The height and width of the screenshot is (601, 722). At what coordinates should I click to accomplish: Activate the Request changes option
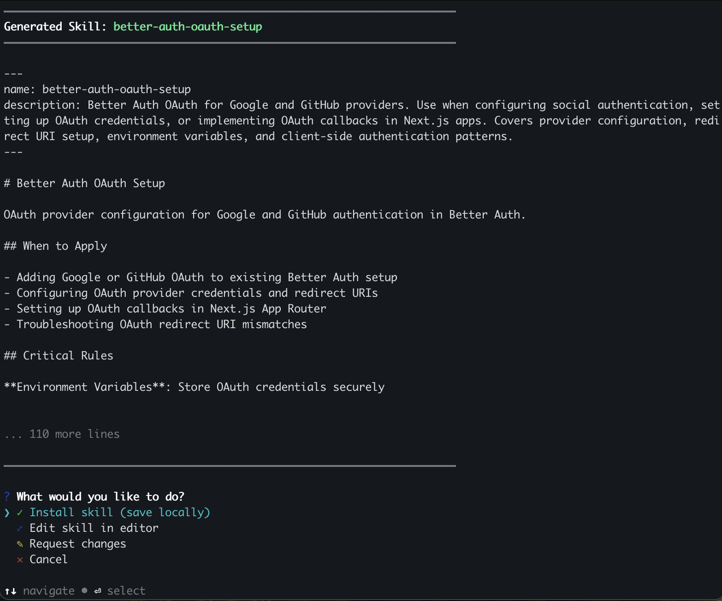[77, 544]
